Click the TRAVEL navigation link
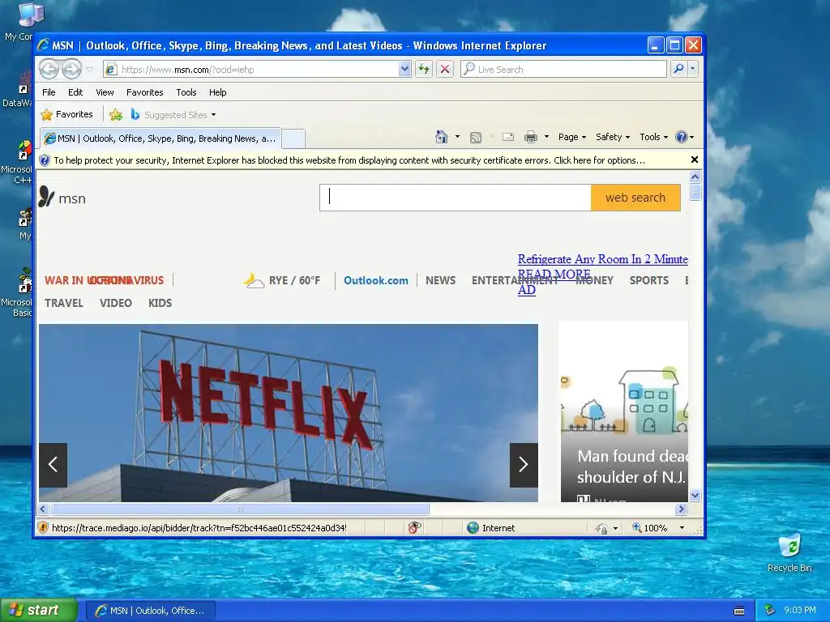830x622 pixels. (63, 303)
